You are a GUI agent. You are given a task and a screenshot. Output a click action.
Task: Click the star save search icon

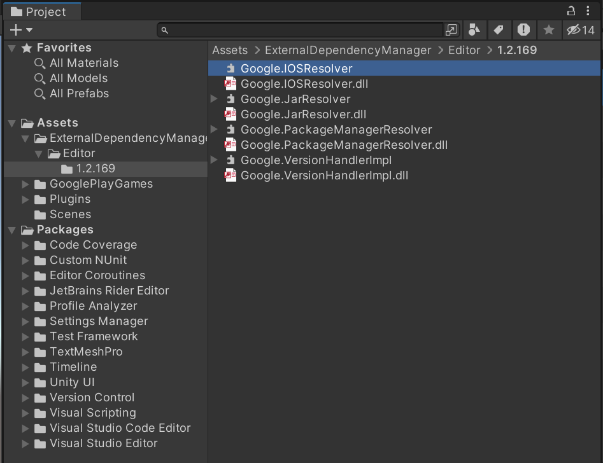[x=548, y=30]
